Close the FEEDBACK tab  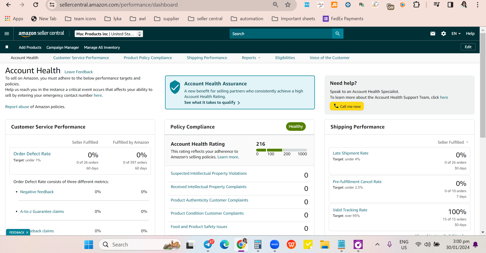(27, 233)
